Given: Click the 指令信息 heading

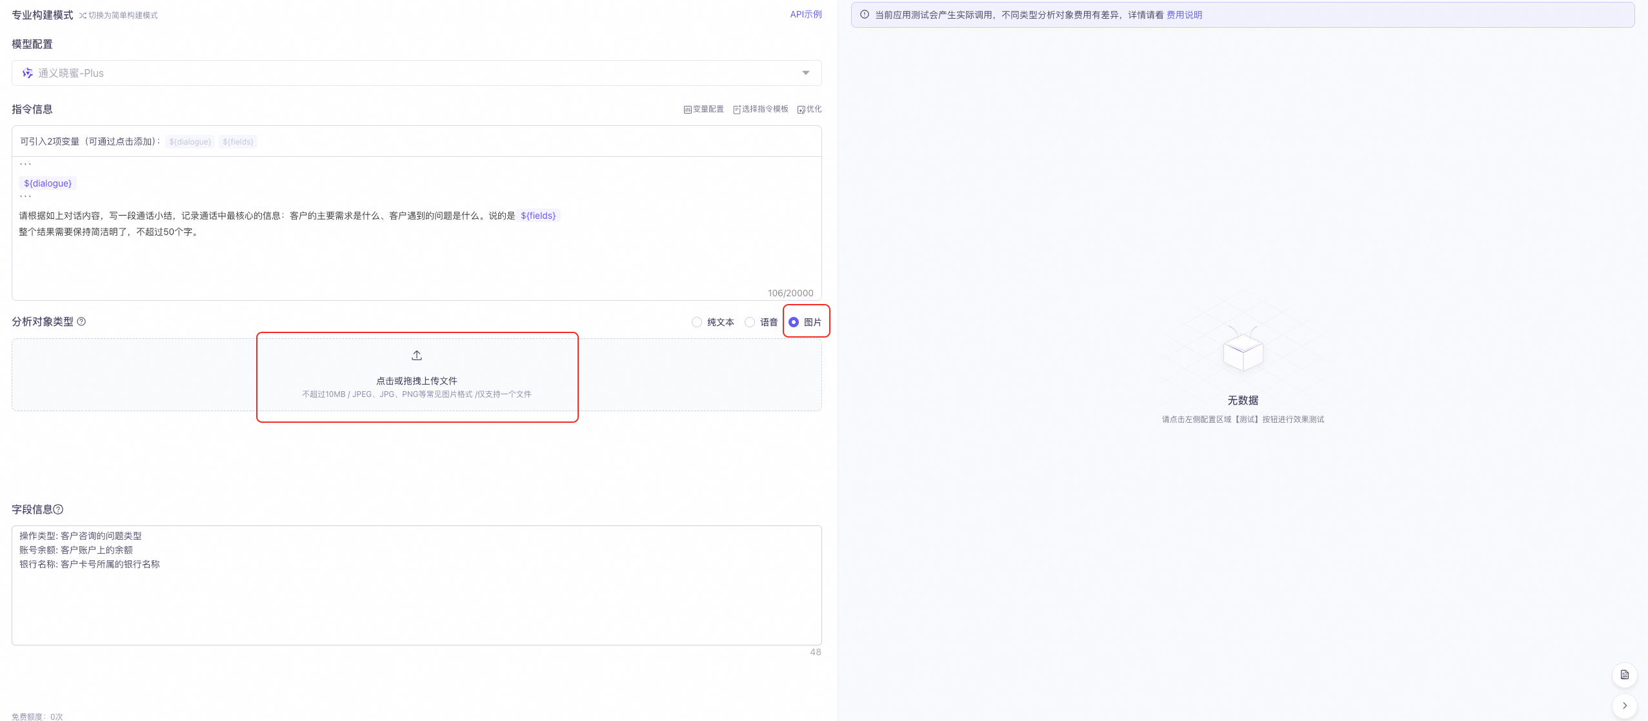Looking at the screenshot, I should 32,109.
